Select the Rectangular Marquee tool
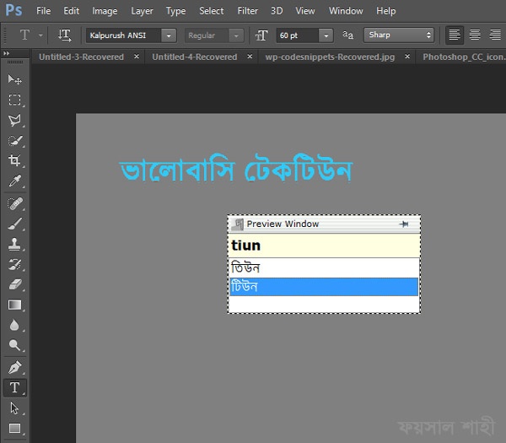506x443 pixels. tap(14, 100)
